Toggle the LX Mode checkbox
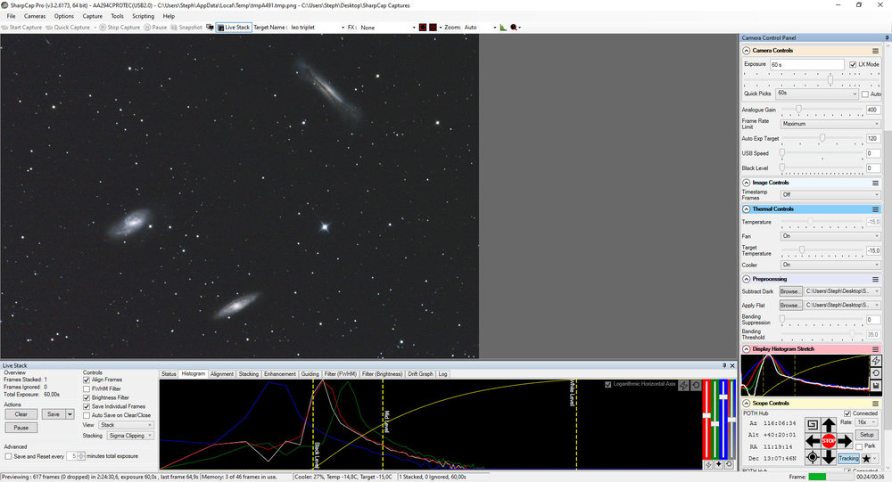The height and width of the screenshot is (482, 892). click(853, 65)
